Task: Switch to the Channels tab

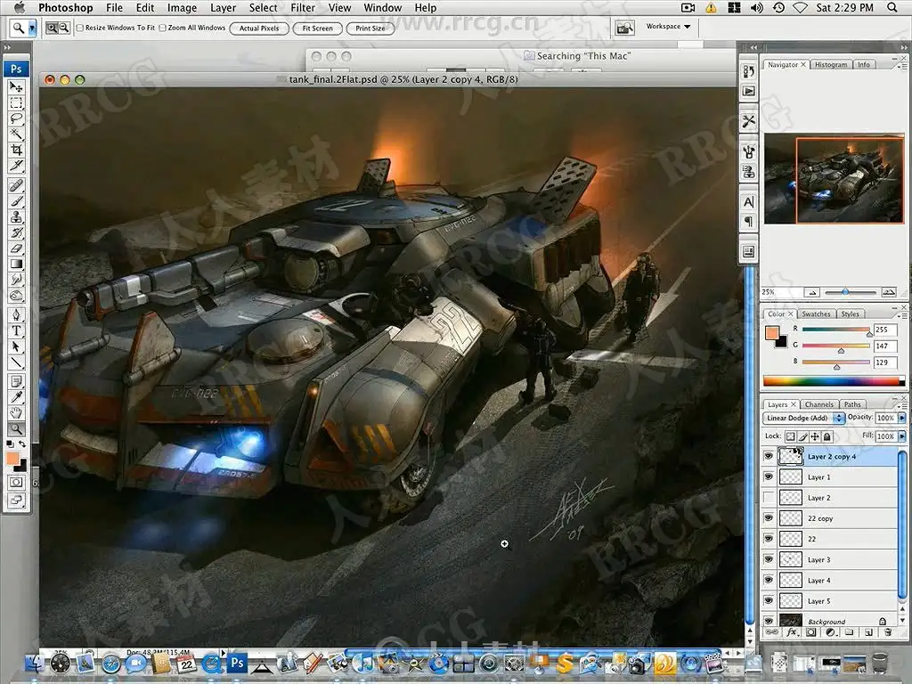Action: click(818, 404)
